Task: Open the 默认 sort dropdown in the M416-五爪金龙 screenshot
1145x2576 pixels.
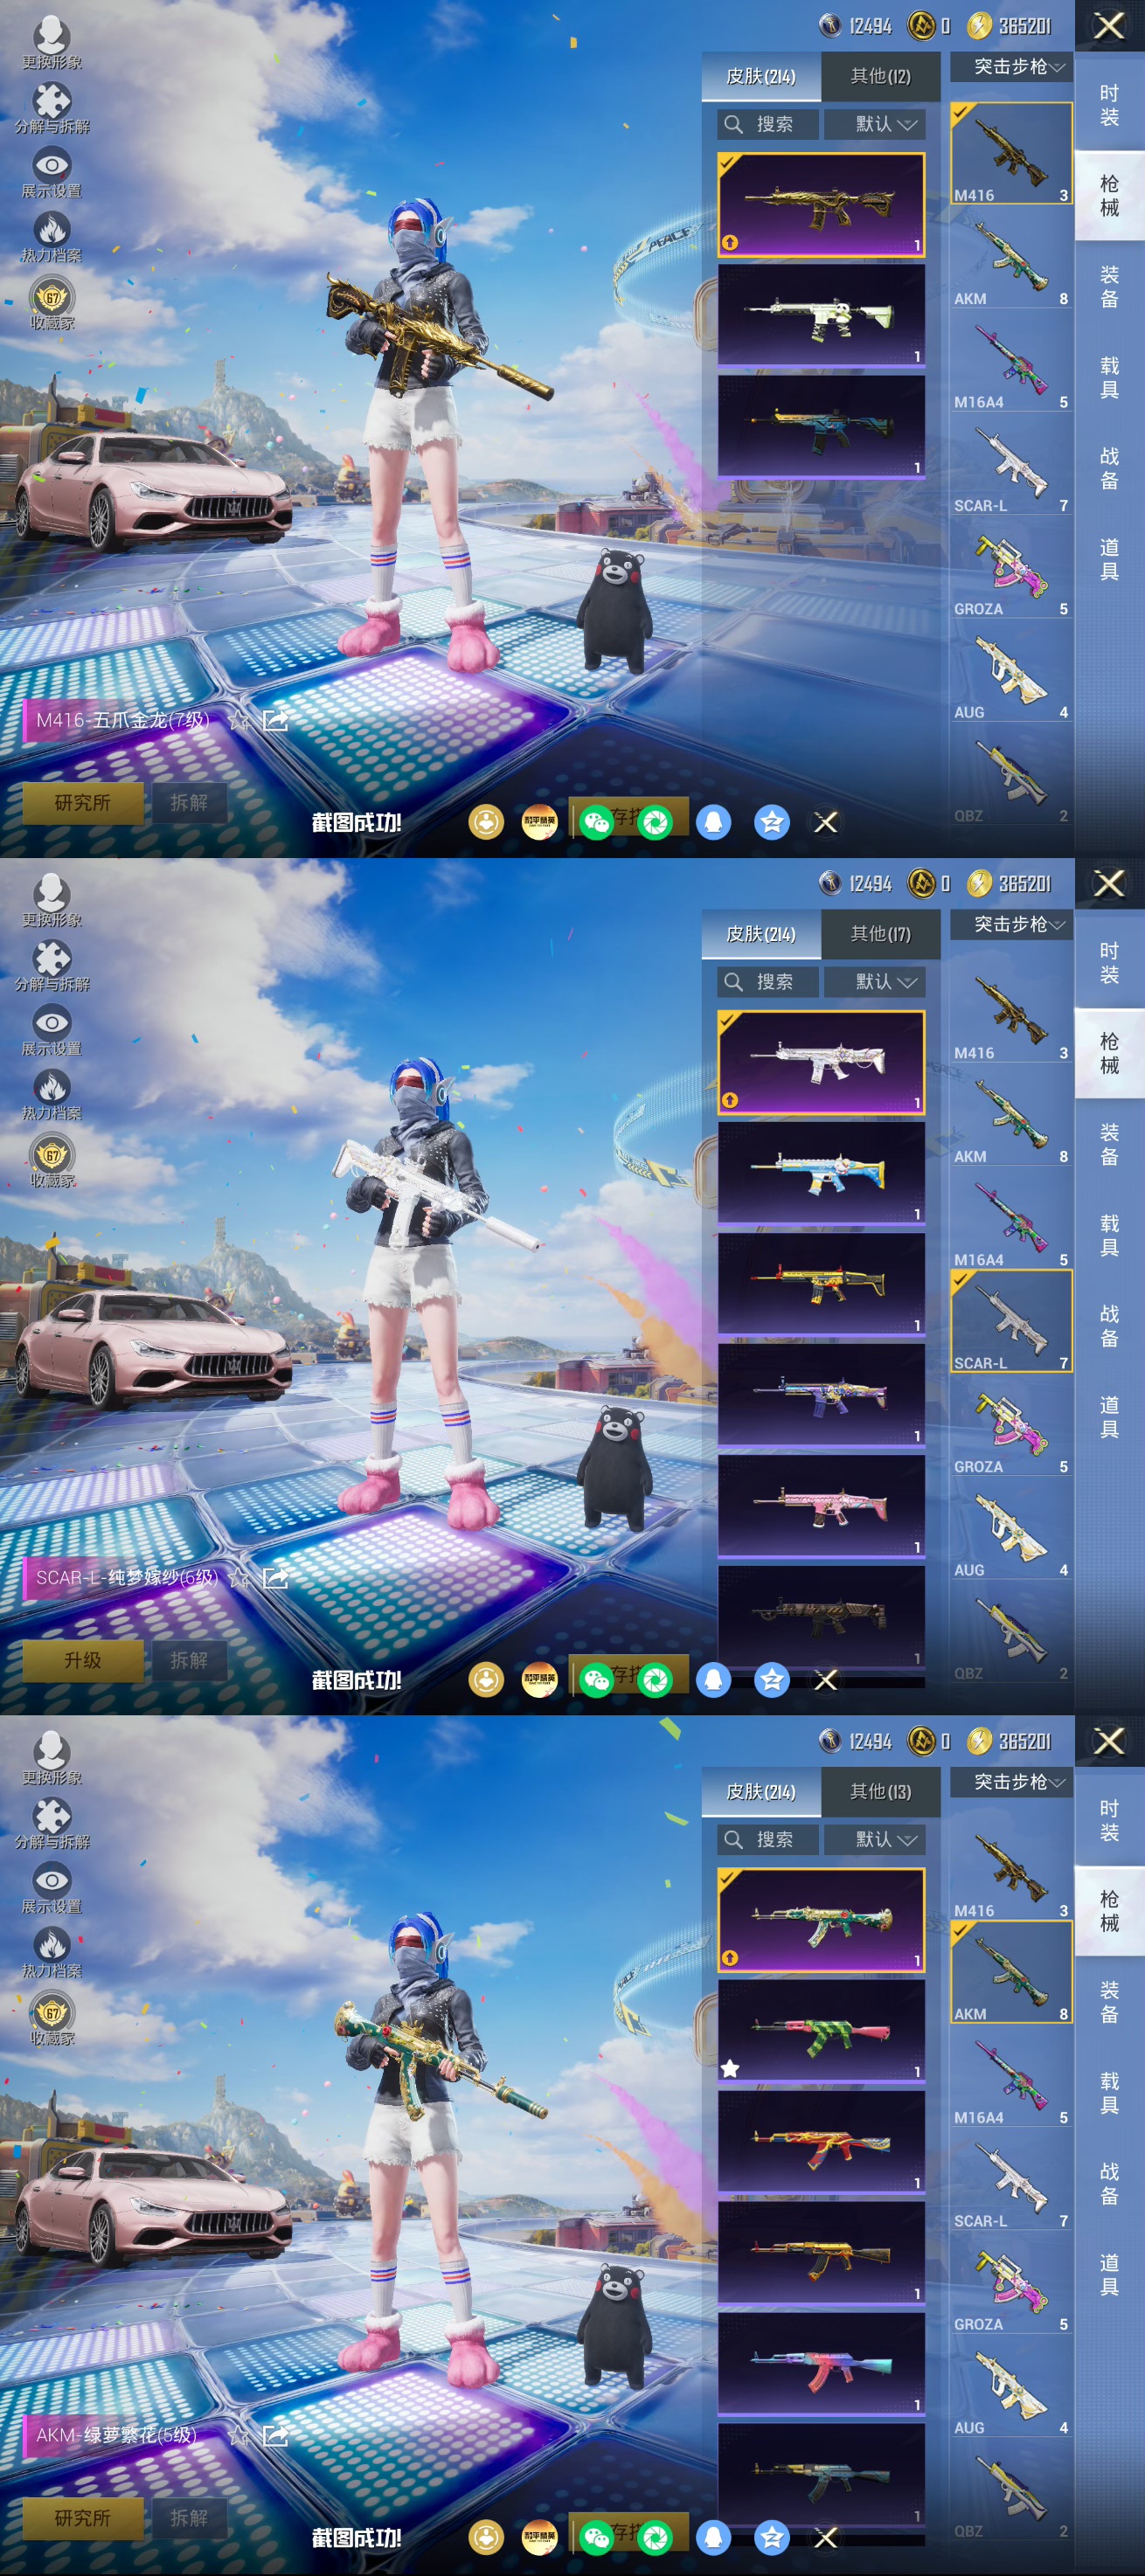Action: click(875, 124)
